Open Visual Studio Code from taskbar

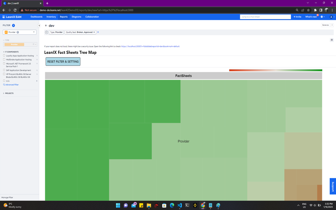click(x=180, y=205)
